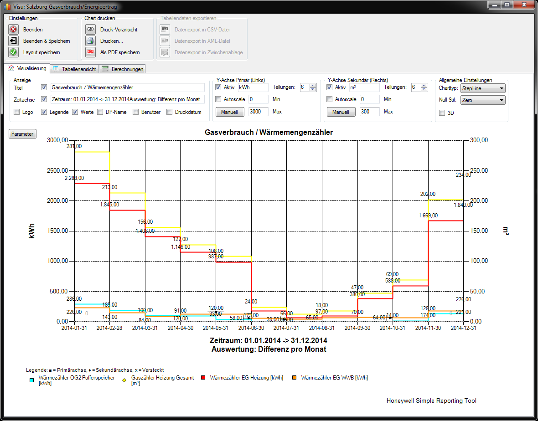538x421 pixels.
Task: Click the x-axis label 2014-06-30
Action: (x=251, y=328)
